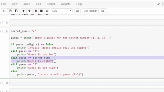164x92 pixels.
Task: Click the pencil edit-mode icon
Action: [158, 4]
